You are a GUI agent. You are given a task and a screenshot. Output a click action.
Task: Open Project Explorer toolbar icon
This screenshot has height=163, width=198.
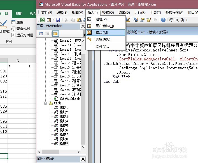(x=136, y=20)
